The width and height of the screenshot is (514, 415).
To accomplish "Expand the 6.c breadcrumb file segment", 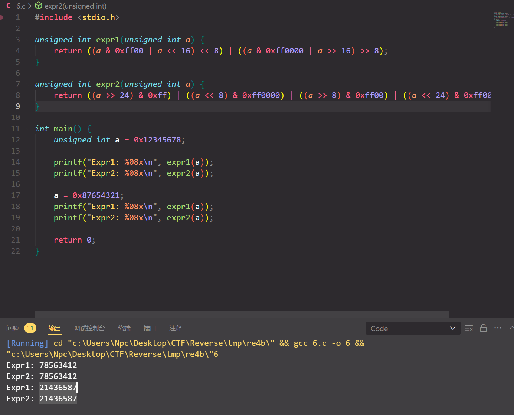I will 21,6.
